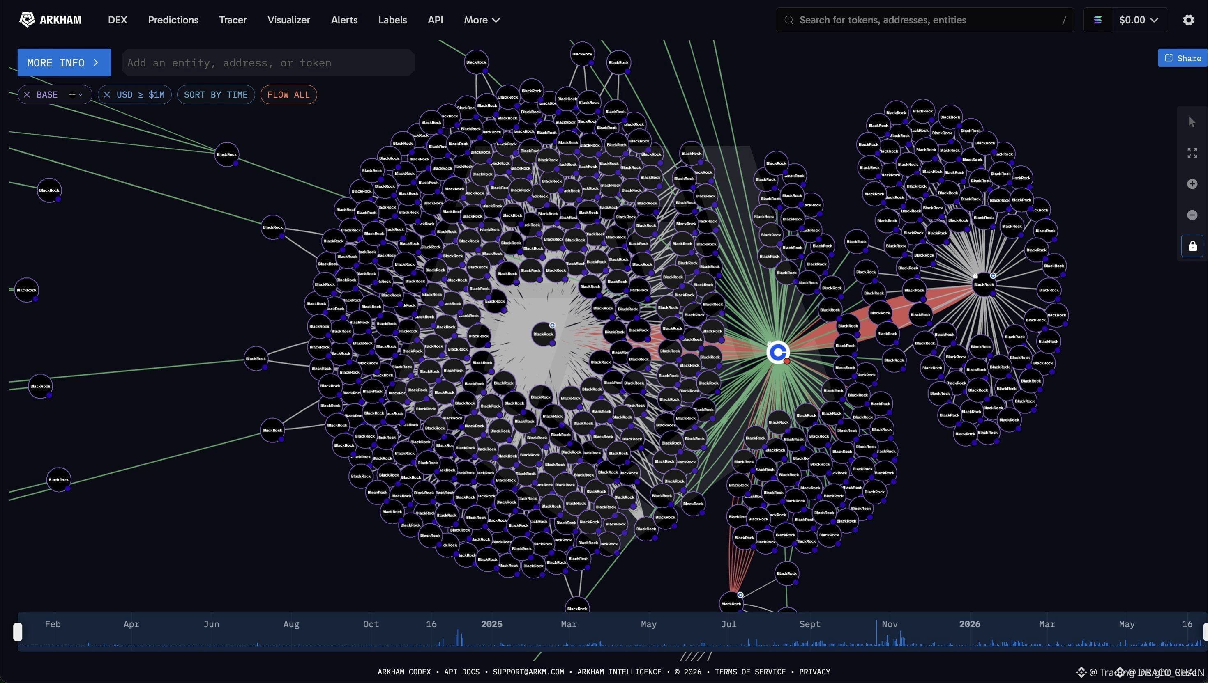Grab the timeline right range handle
Image resolution: width=1208 pixels, height=683 pixels.
pos(1205,632)
